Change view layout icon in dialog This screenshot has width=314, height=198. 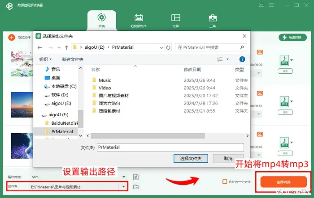pos(220,59)
